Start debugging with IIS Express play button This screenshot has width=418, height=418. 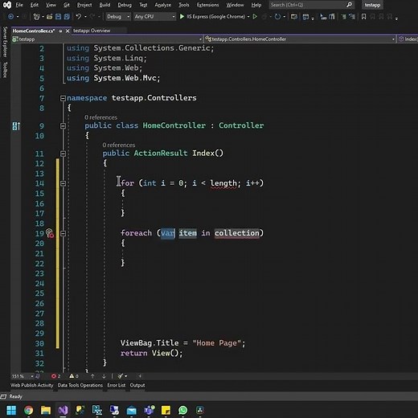[x=182, y=17]
